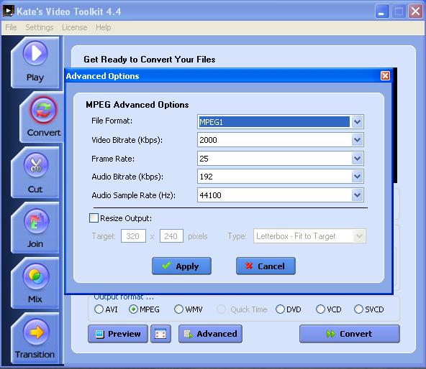Open the Frame Rate combo box

[281, 159]
